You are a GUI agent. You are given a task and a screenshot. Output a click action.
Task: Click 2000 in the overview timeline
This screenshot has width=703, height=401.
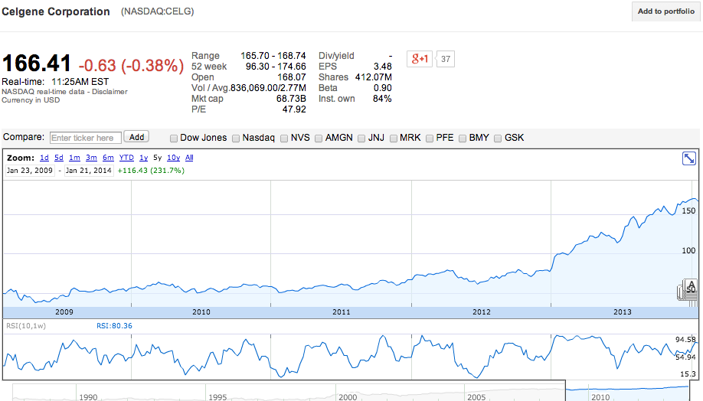coord(348,397)
